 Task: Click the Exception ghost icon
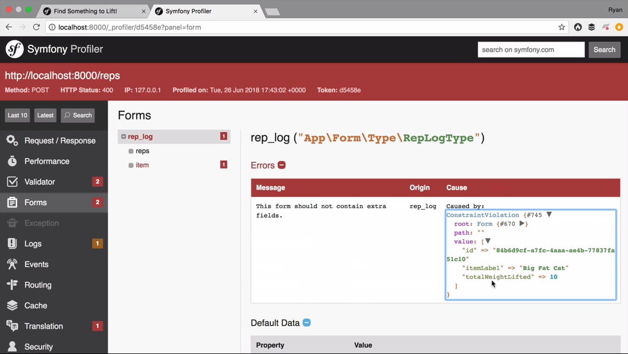click(12, 223)
